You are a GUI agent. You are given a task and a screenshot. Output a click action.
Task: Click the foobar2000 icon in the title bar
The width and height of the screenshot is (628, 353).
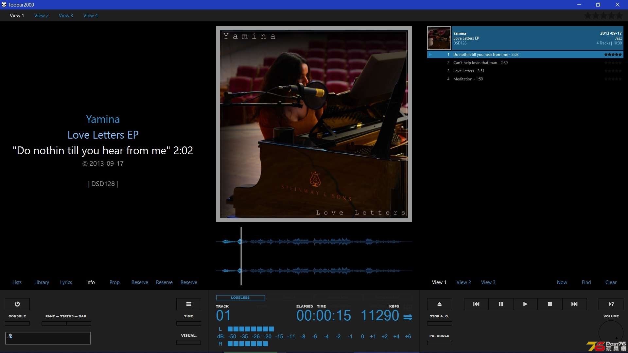coord(4,5)
